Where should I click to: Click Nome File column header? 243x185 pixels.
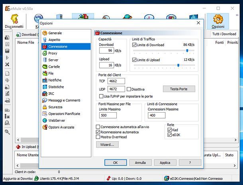point(26,43)
